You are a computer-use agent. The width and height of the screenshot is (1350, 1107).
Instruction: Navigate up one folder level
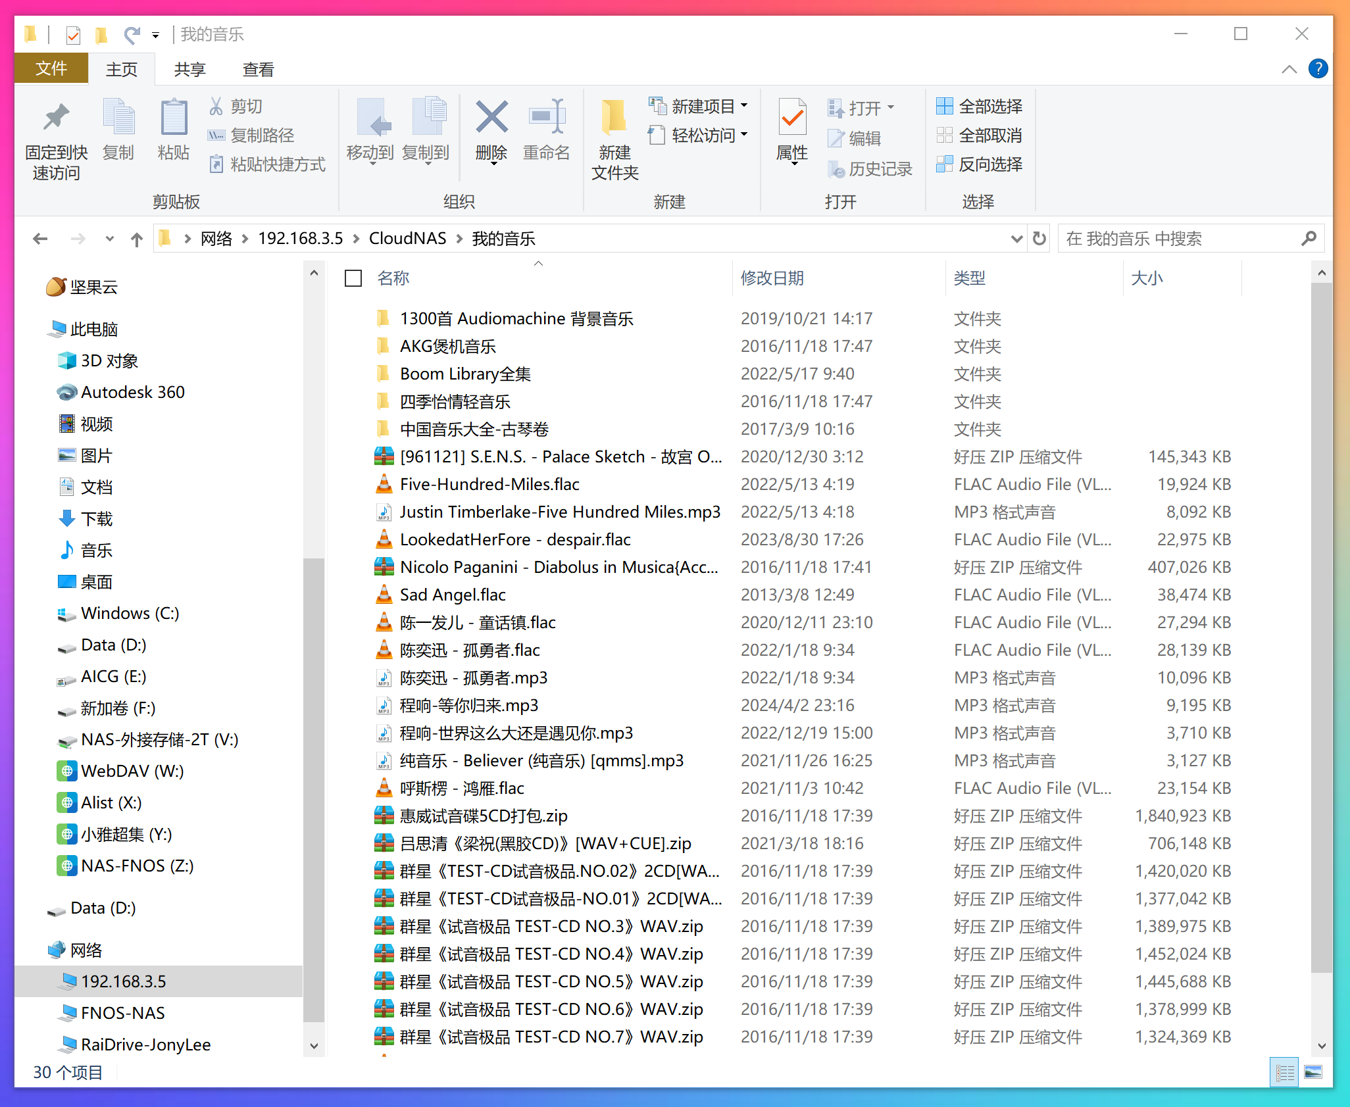click(136, 238)
